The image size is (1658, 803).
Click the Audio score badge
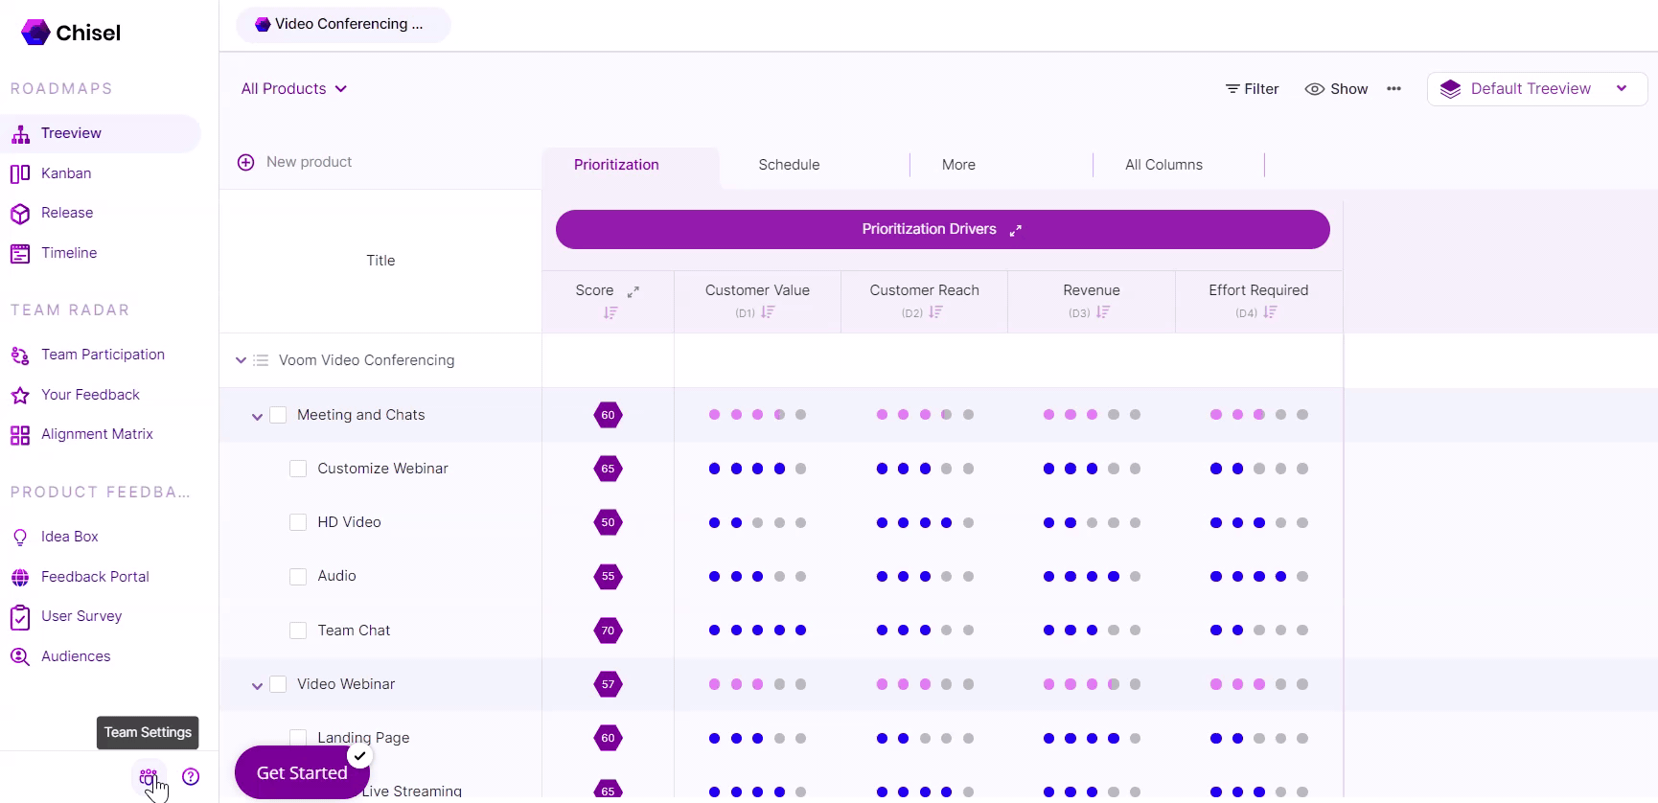point(608,576)
